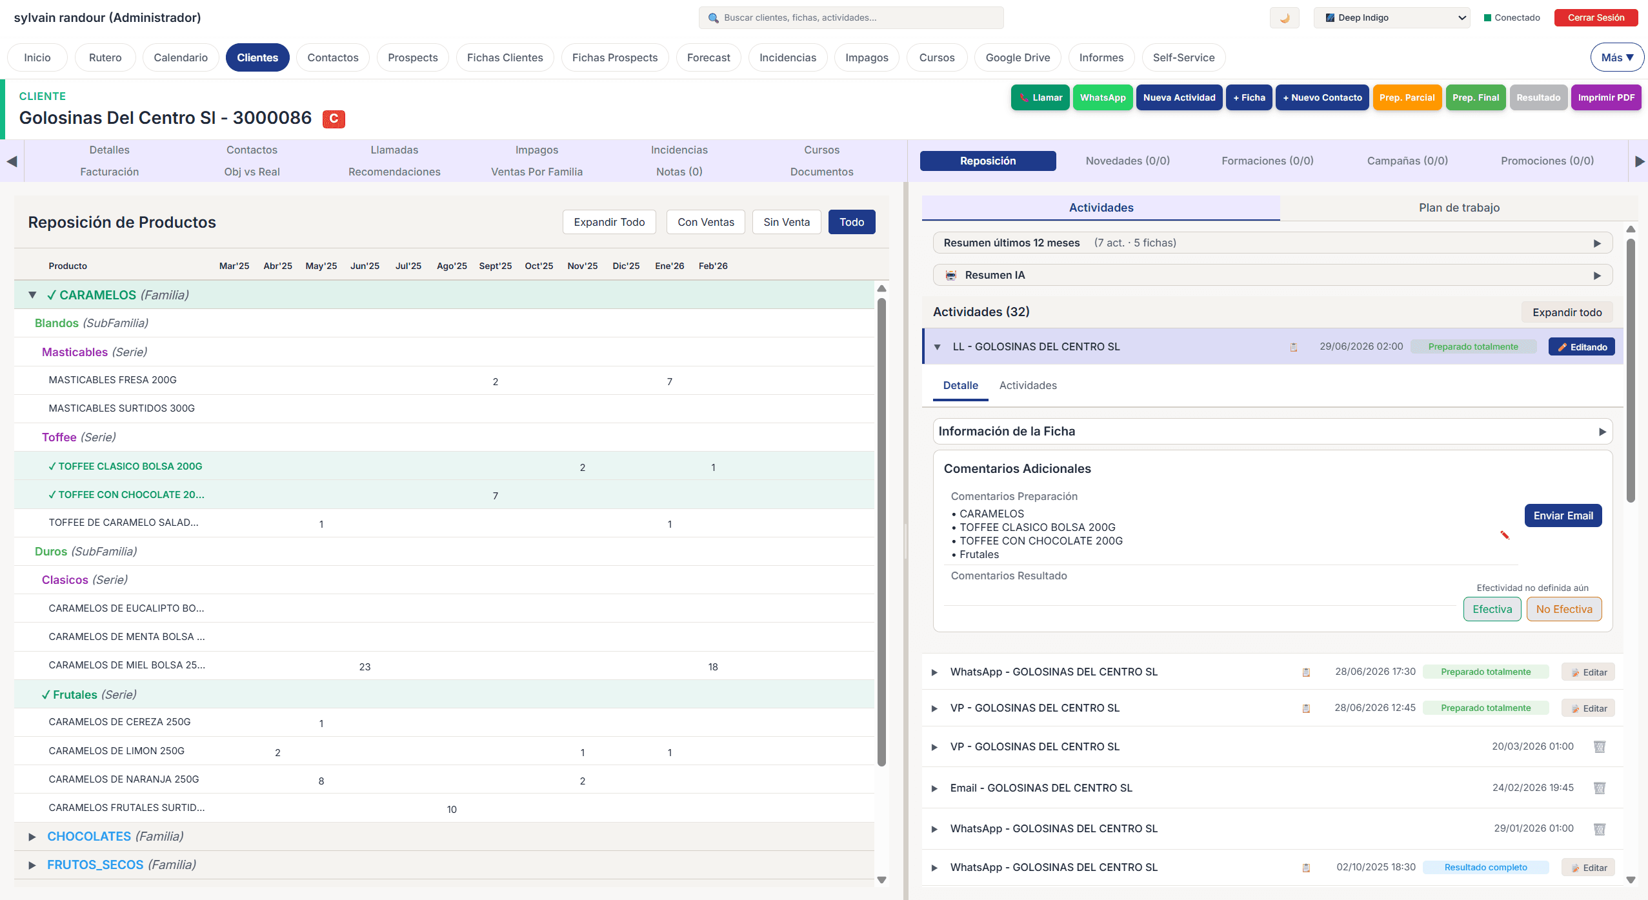Mark the activity as Efectiva

point(1492,608)
